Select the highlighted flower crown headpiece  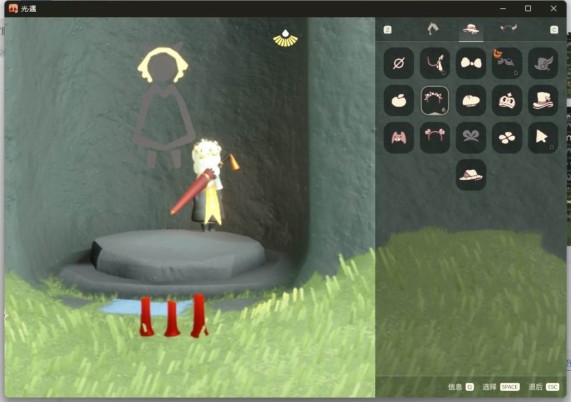pos(434,100)
